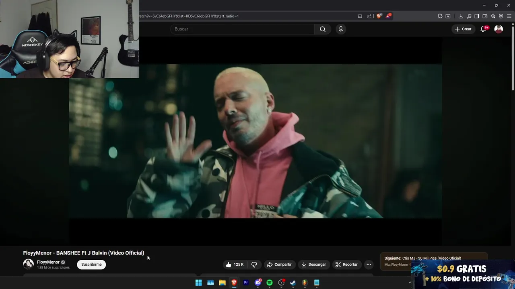Open the FloyyMenor channel name link
This screenshot has height=289, width=515.
pyautogui.click(x=48, y=262)
